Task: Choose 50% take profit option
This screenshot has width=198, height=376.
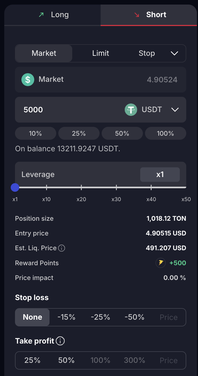Action: click(x=66, y=360)
